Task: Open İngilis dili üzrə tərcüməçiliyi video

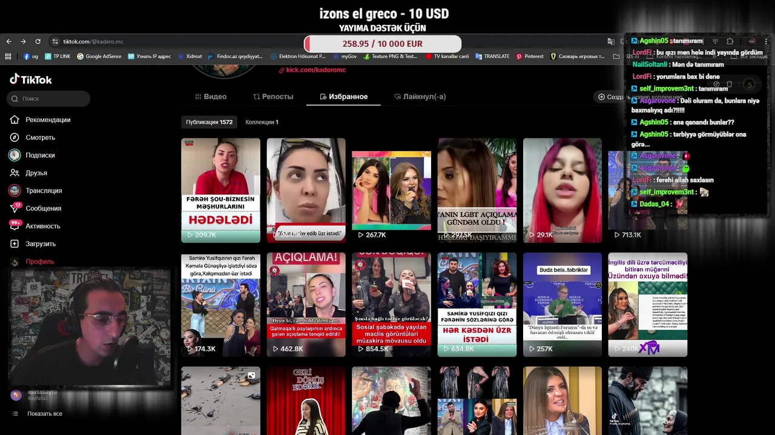Action: point(647,304)
